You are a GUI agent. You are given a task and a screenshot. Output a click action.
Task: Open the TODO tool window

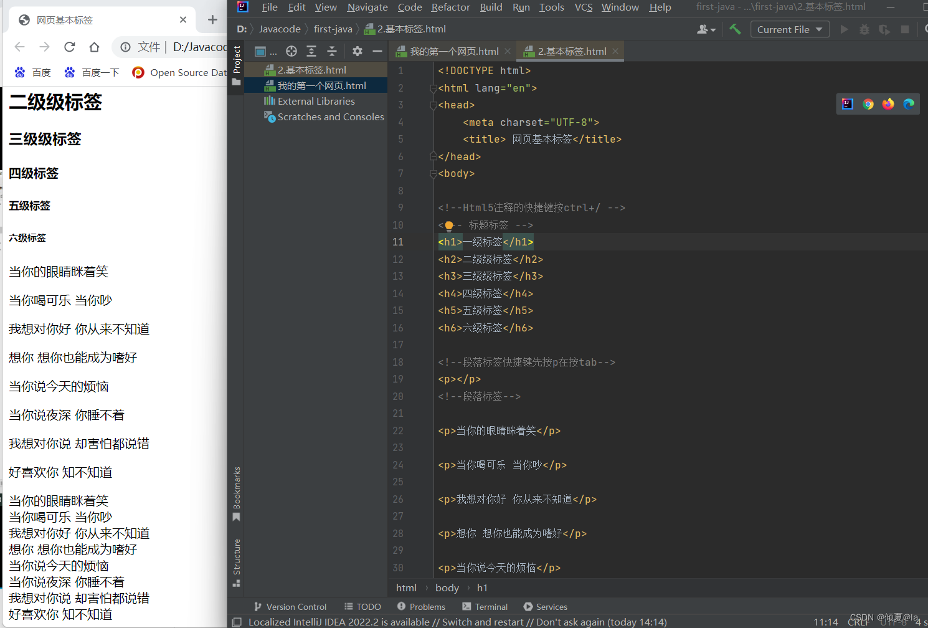362,607
